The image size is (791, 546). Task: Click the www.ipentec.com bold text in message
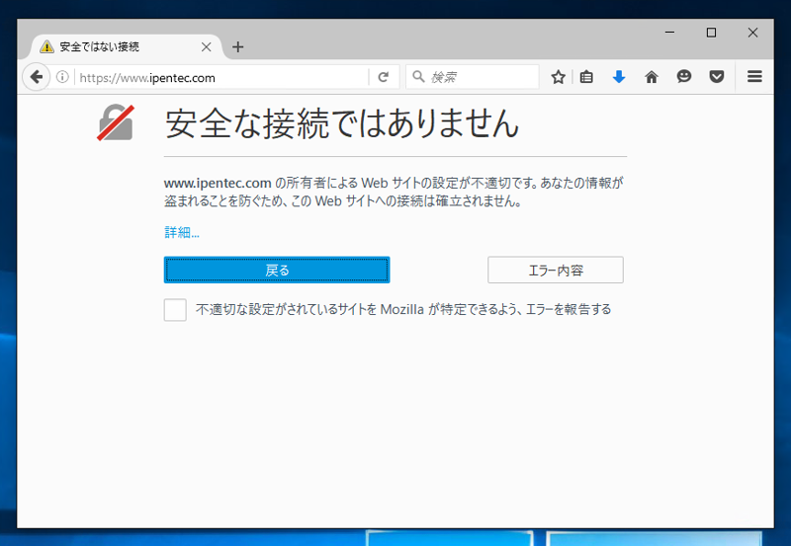point(218,183)
